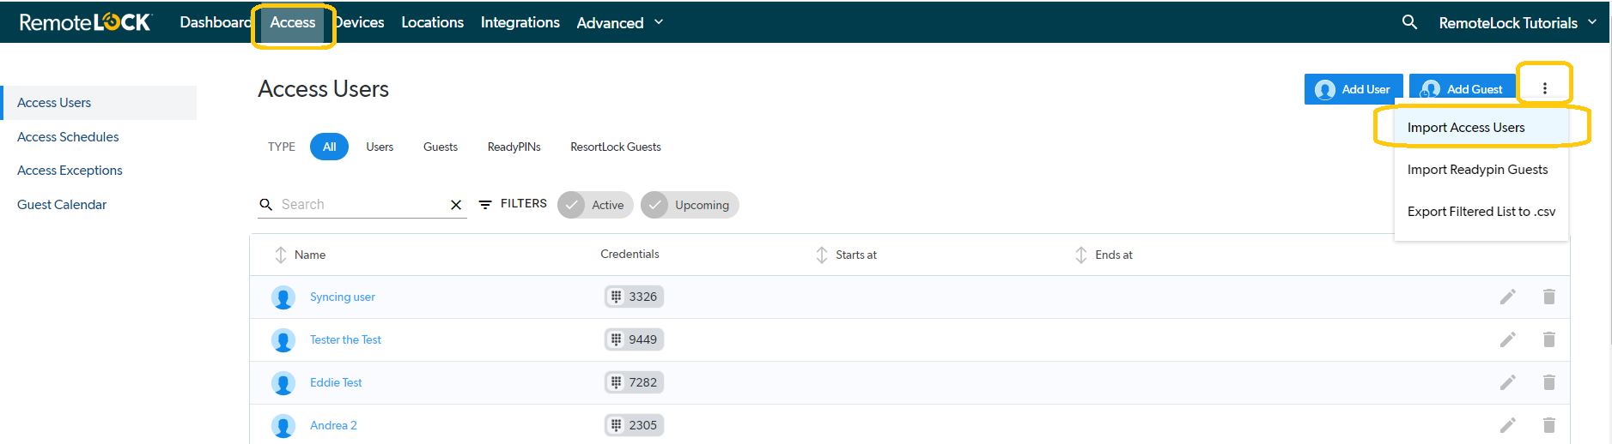Expand the Advanced dropdown menu
1612x444 pixels.
tap(619, 22)
